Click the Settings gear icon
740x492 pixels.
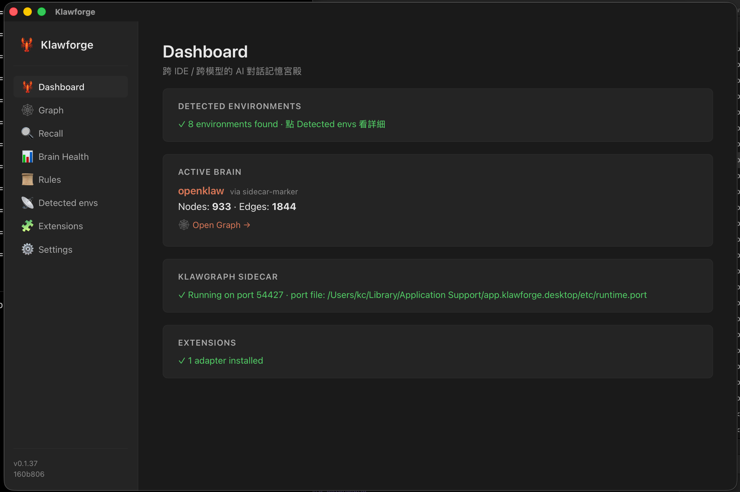(x=27, y=249)
